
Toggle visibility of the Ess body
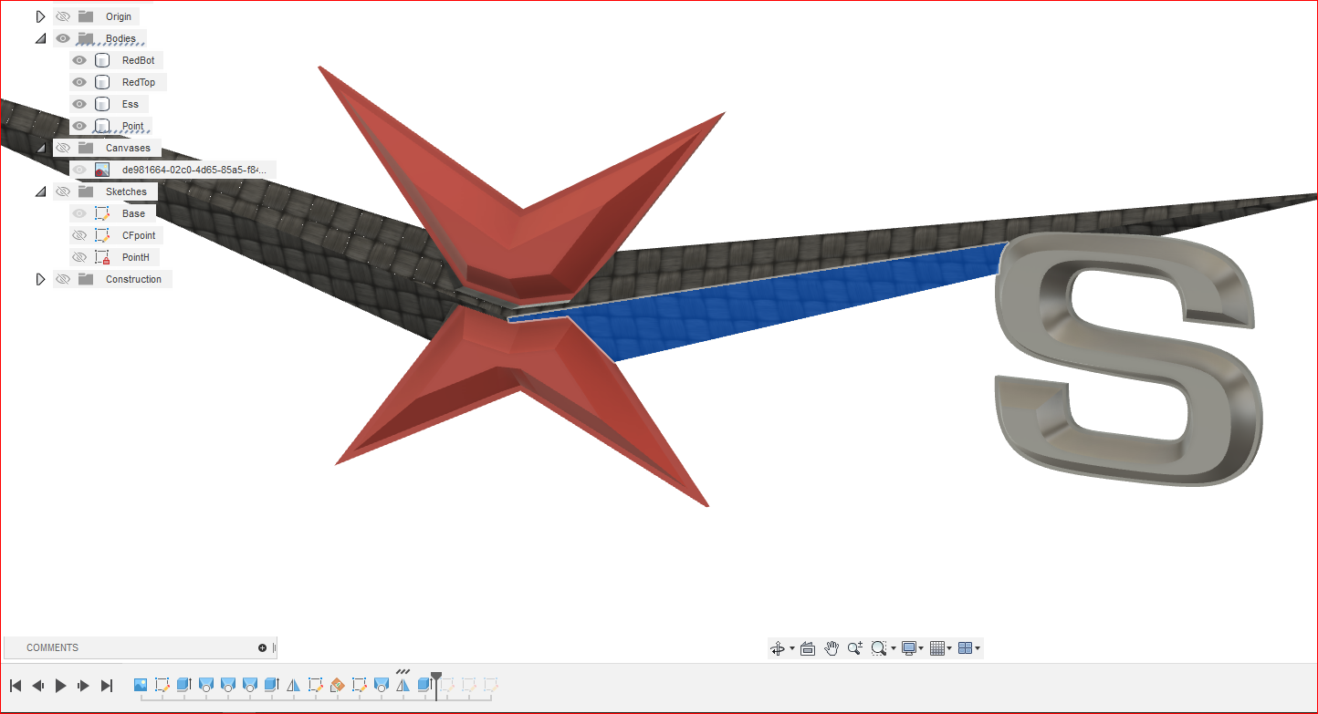[79, 104]
